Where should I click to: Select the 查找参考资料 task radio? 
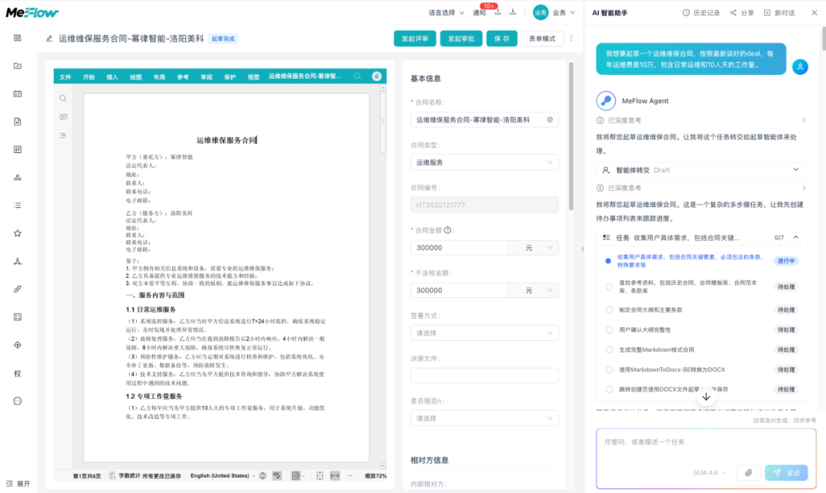coord(609,287)
